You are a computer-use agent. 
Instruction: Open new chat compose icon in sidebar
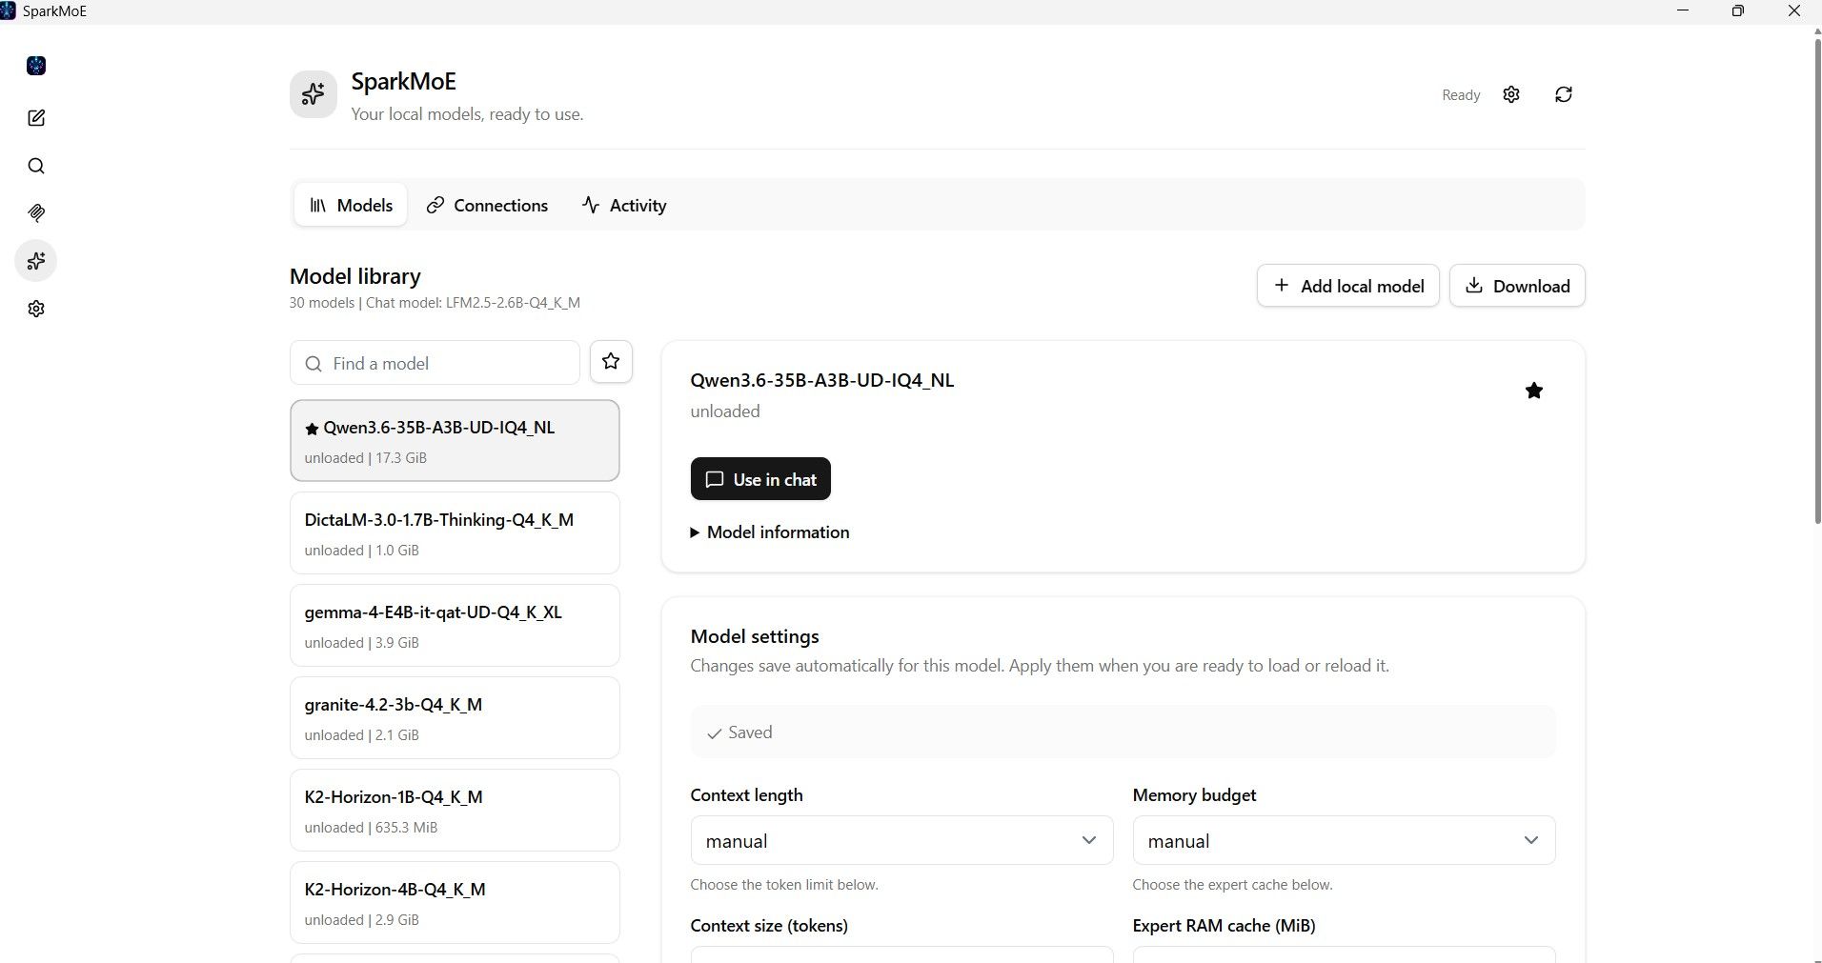(36, 118)
